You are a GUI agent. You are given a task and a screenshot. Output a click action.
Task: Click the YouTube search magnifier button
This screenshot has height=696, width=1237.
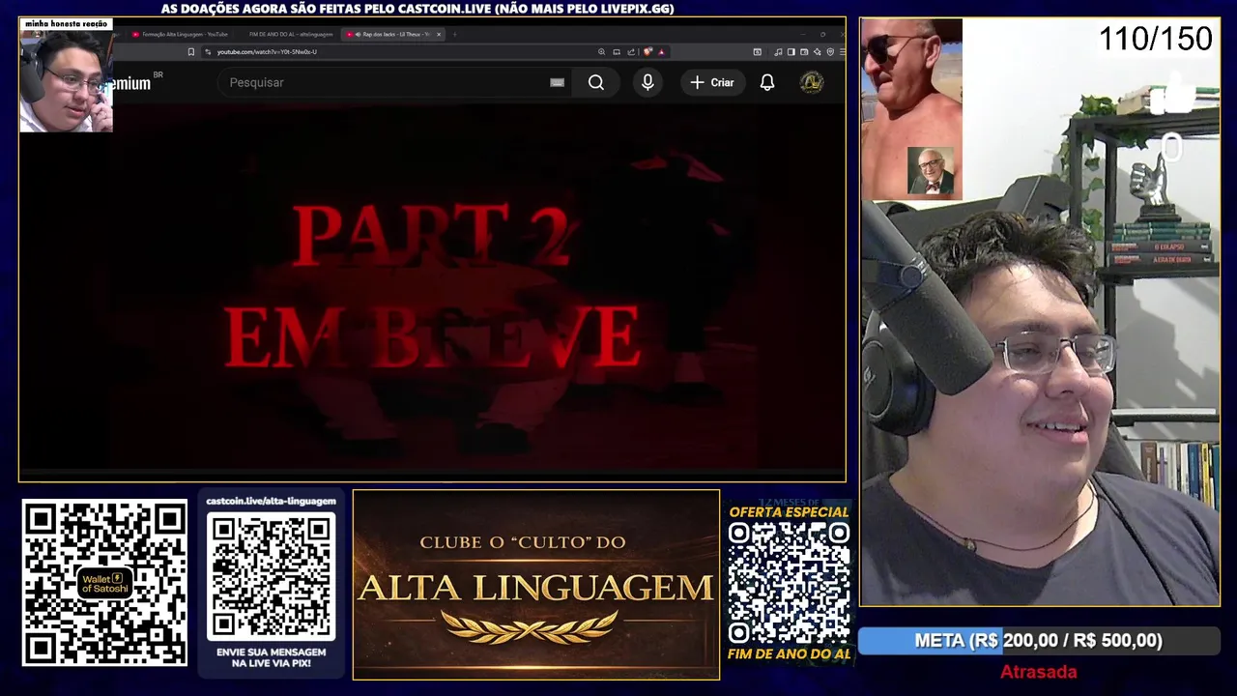pos(596,82)
